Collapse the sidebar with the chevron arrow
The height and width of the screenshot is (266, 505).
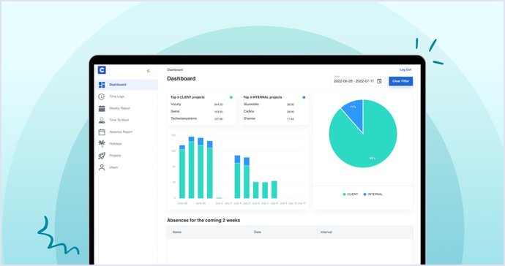click(148, 71)
